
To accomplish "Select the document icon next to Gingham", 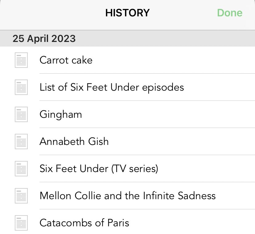I will 21,114.
